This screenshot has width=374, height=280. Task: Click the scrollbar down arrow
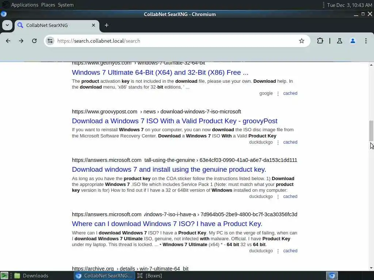(371, 268)
